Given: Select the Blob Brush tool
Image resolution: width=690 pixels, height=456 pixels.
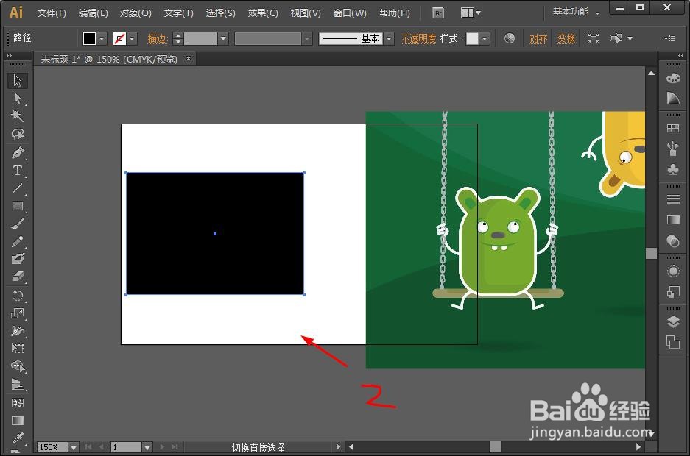Looking at the screenshot, I should pos(18,259).
